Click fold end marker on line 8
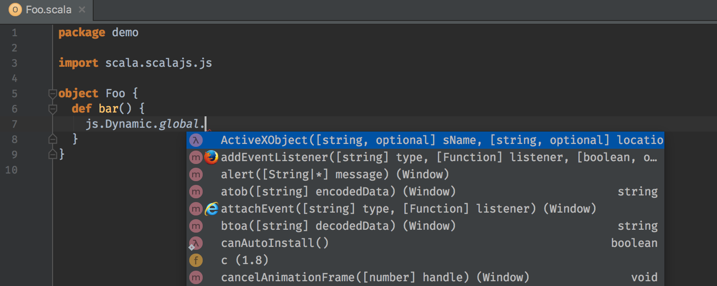The height and width of the screenshot is (286, 717). (x=53, y=139)
